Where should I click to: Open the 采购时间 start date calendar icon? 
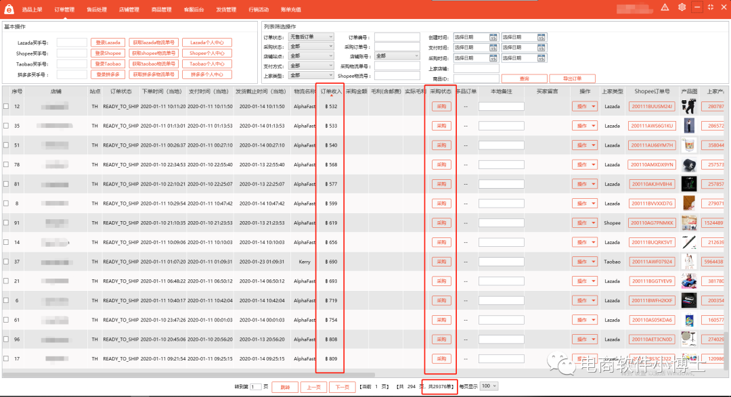click(x=493, y=58)
